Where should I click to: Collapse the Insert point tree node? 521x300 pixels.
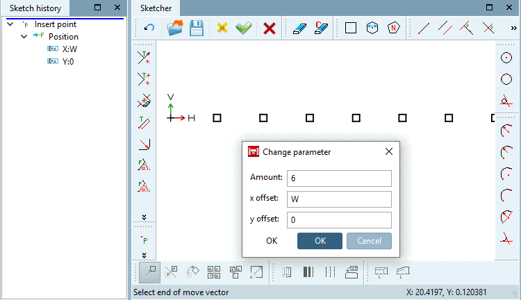pyautogui.click(x=10, y=24)
